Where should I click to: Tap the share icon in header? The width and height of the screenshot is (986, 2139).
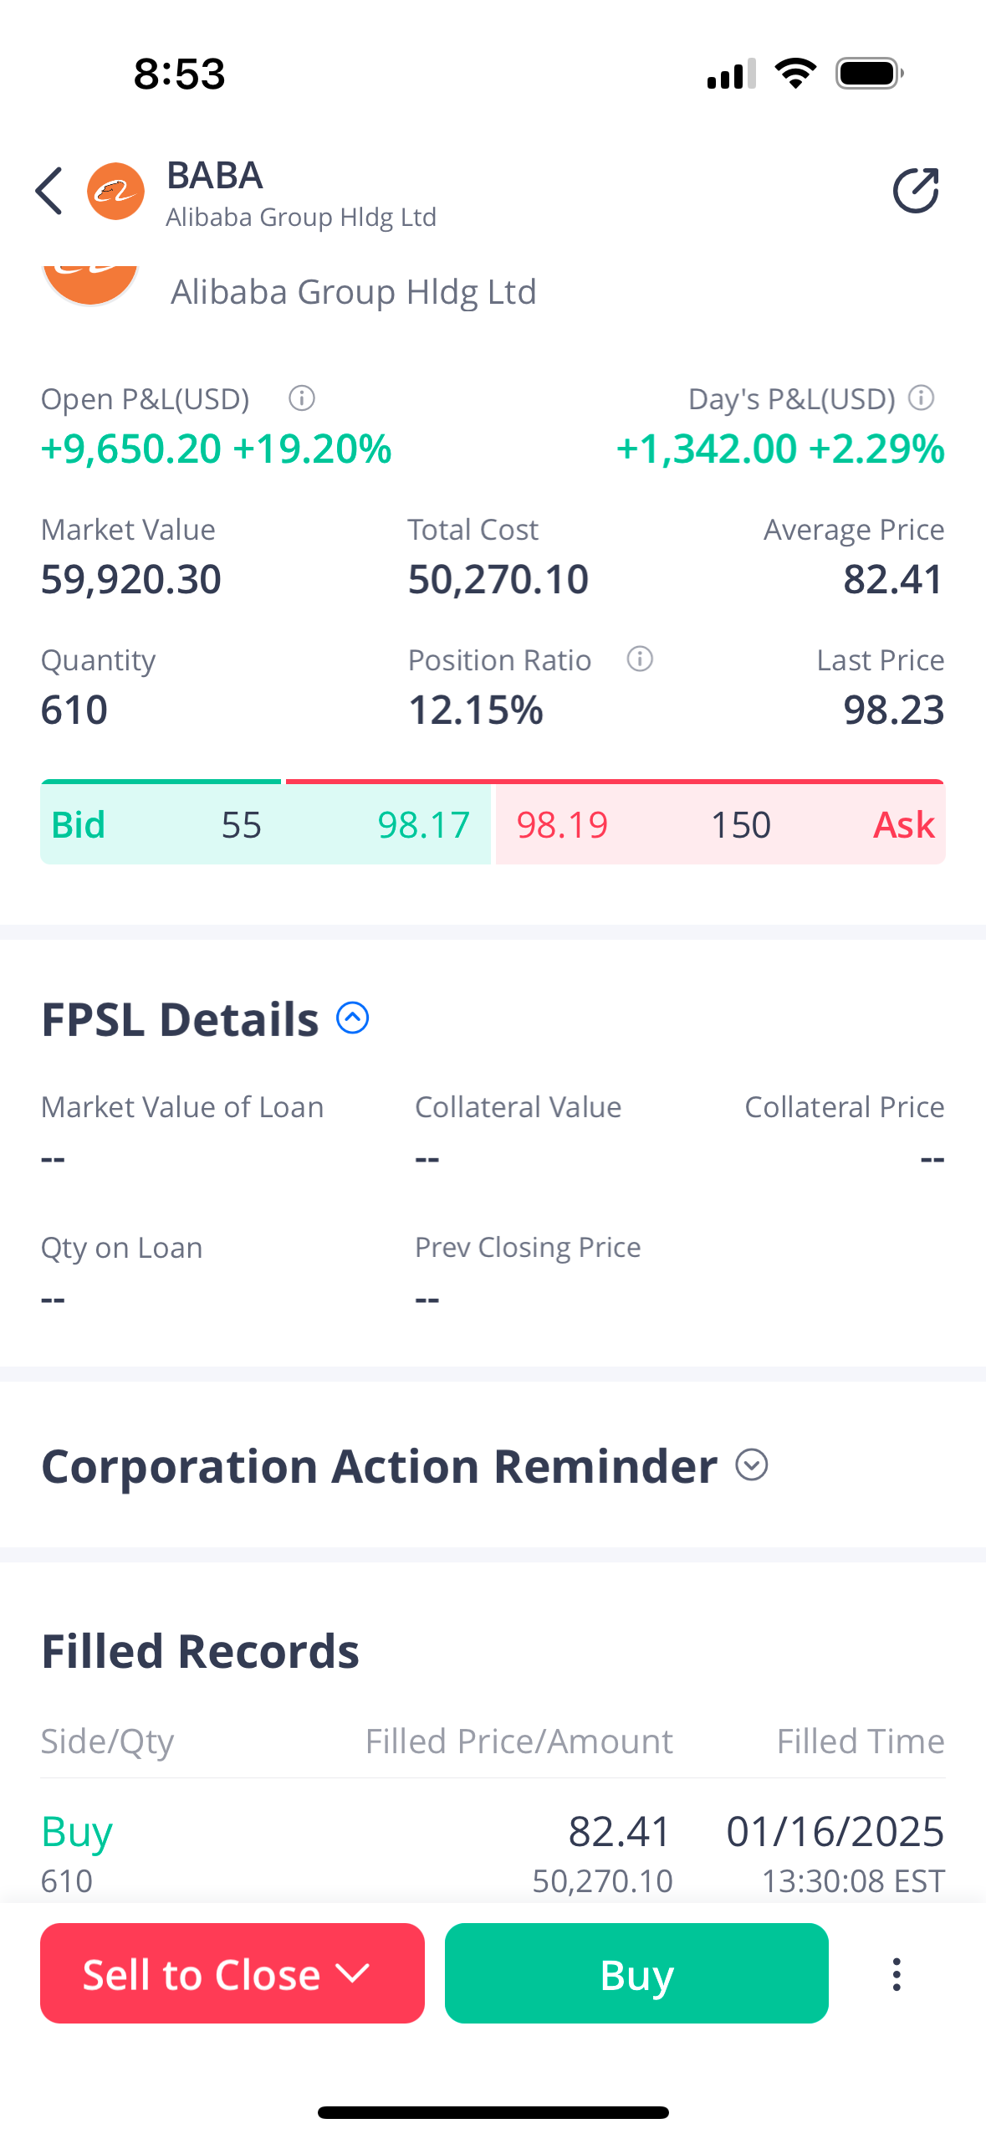click(x=916, y=192)
